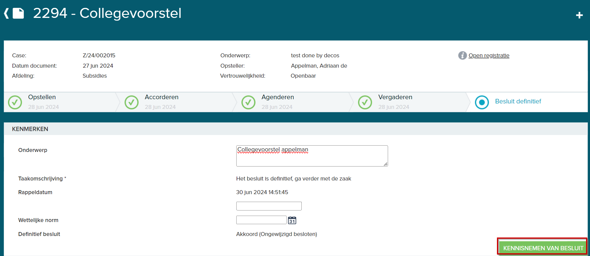Click the plus icon in header
The width and height of the screenshot is (590, 256).
(x=579, y=15)
